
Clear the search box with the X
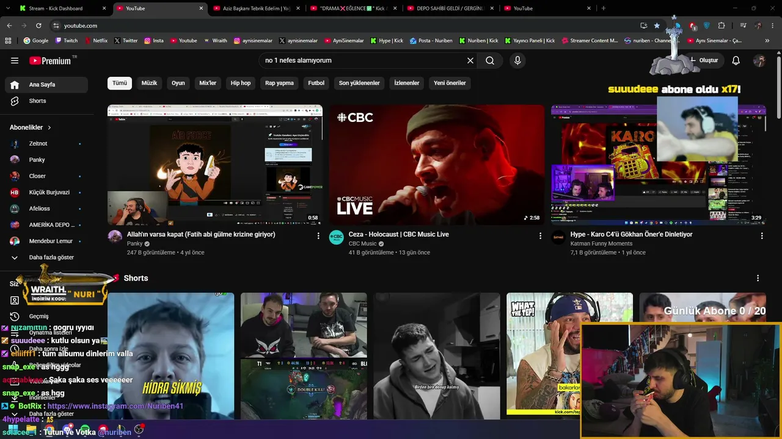[470, 60]
